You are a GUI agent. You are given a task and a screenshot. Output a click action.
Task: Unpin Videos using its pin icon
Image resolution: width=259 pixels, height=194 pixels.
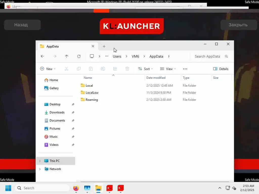coord(73,145)
